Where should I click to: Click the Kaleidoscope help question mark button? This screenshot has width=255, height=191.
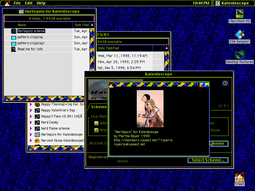[x=225, y=83]
